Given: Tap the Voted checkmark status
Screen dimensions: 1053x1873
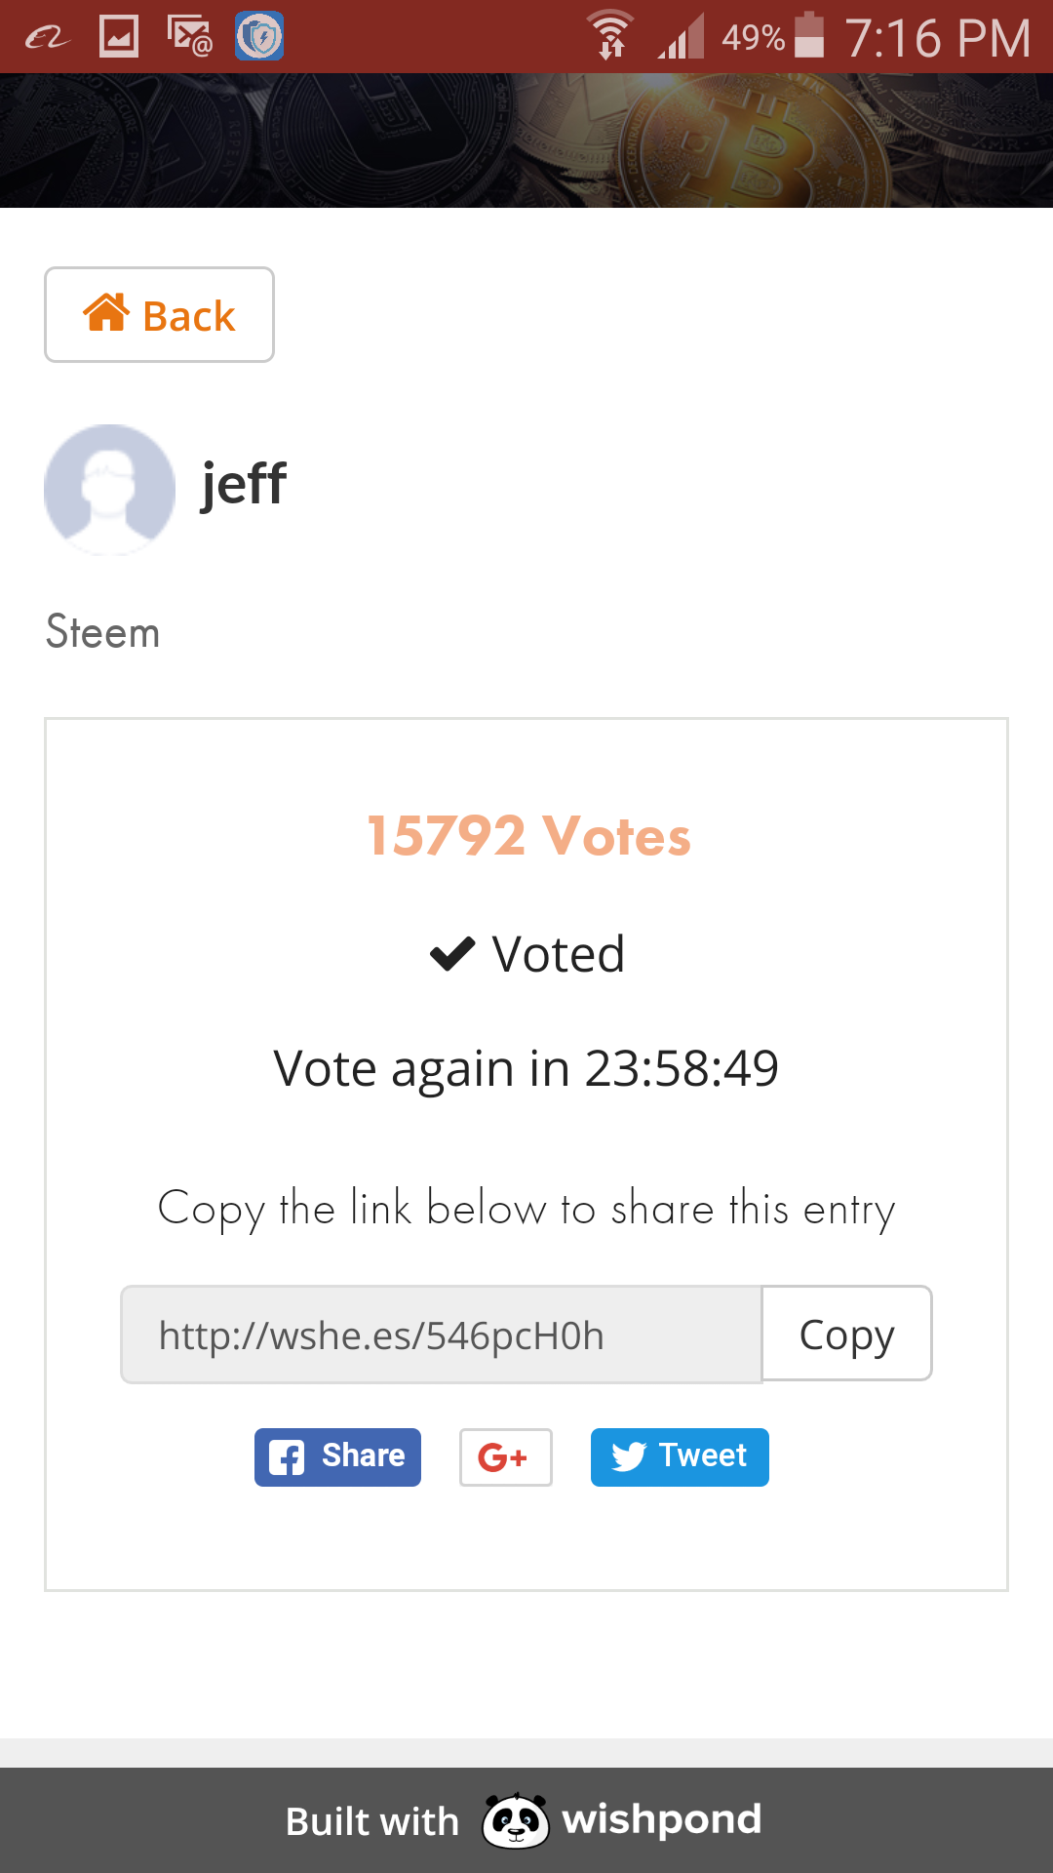Looking at the screenshot, I should click(526, 954).
